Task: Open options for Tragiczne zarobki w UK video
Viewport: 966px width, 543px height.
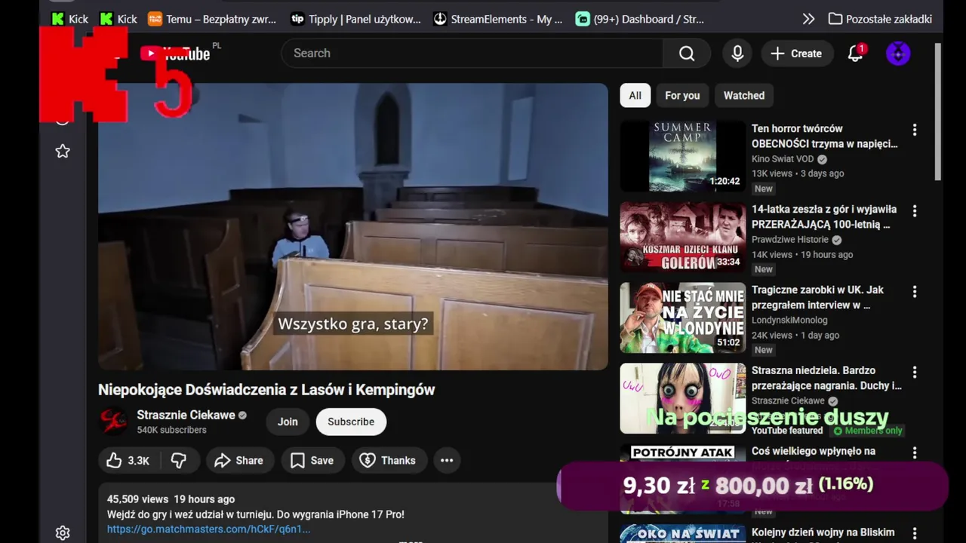Action: tap(915, 291)
